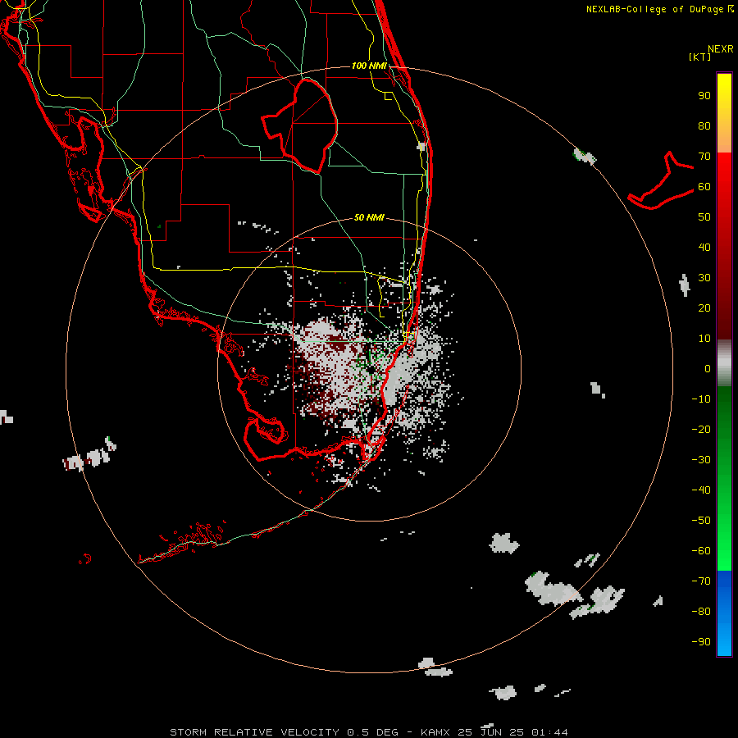Pick the gray zero-velocity segment of color bar
This screenshot has width=738, height=738.
(724, 363)
